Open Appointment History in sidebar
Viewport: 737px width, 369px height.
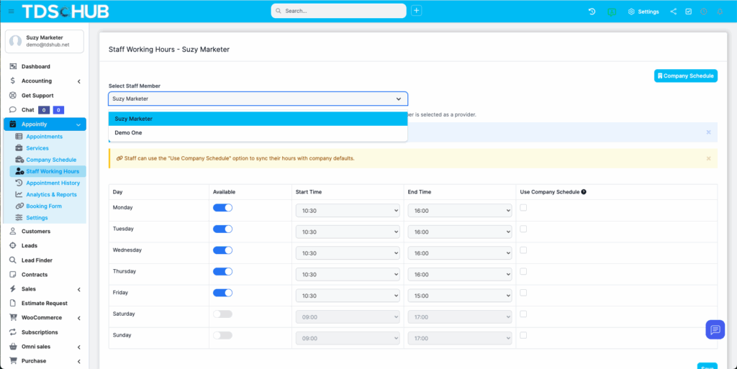click(x=53, y=183)
